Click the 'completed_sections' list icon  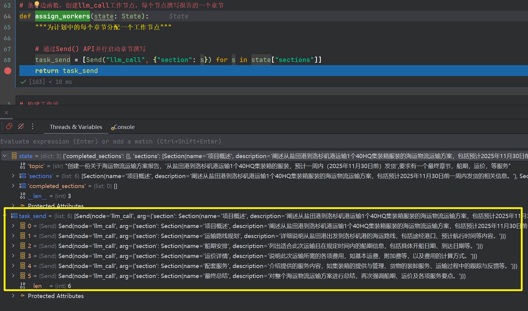(23, 186)
